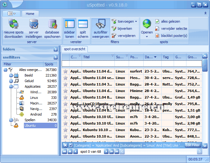The width and height of the screenshot is (210, 163).
Task: Click bijwerken filter button
Action: [x=122, y=29]
